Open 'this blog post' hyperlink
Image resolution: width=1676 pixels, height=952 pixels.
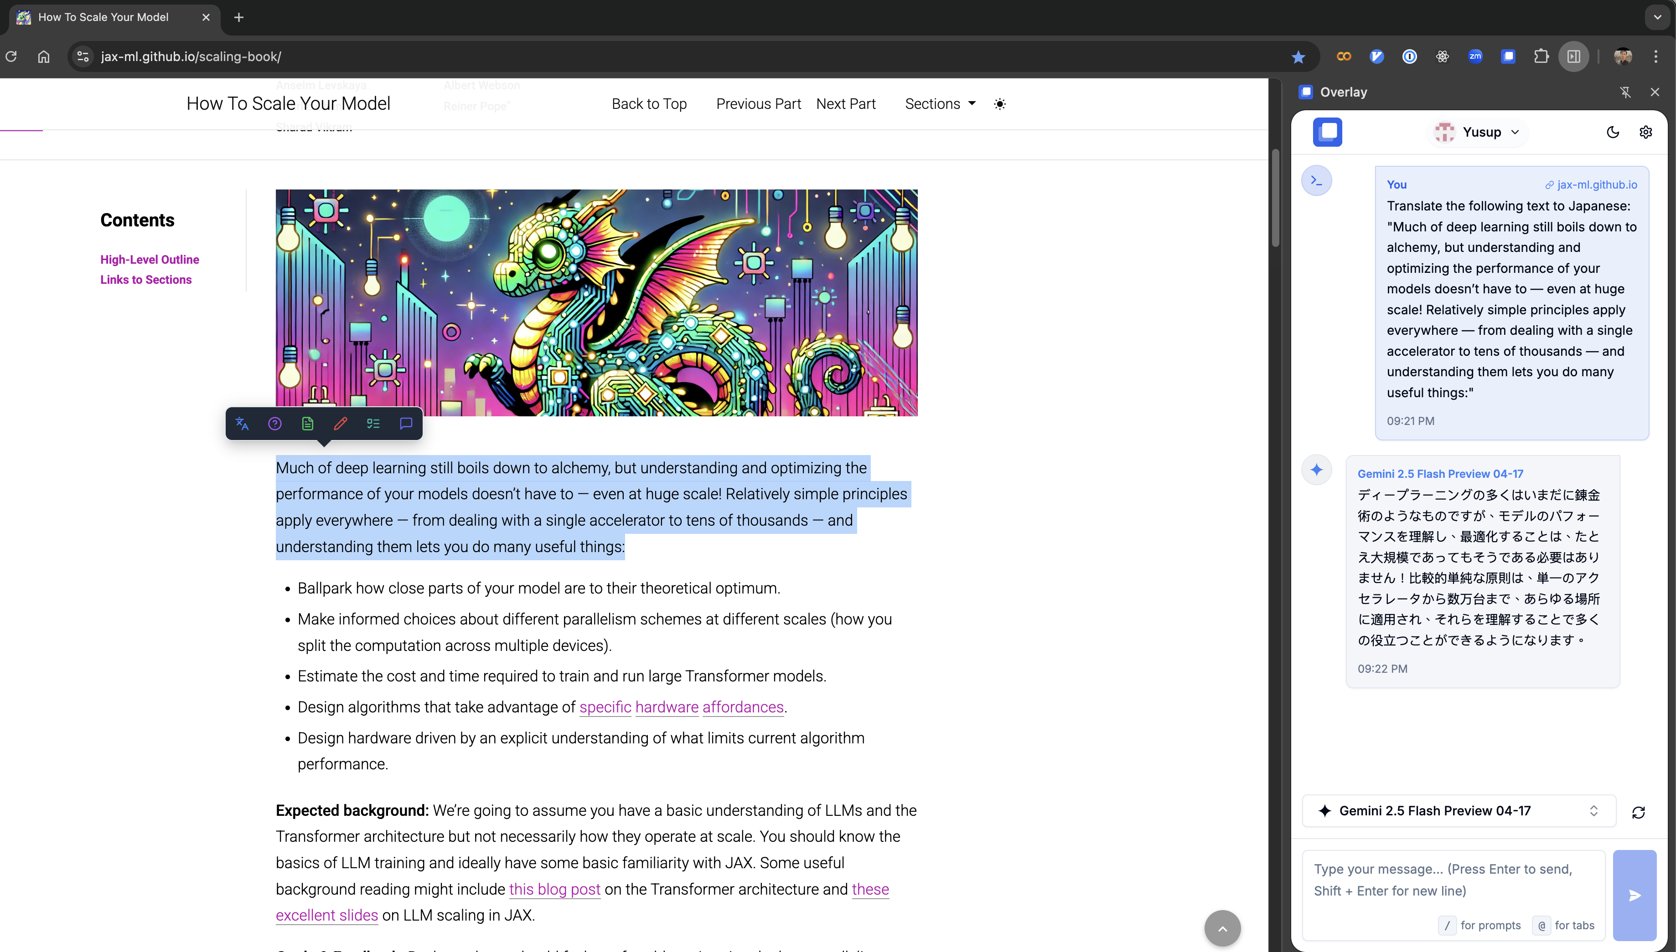[554, 889]
